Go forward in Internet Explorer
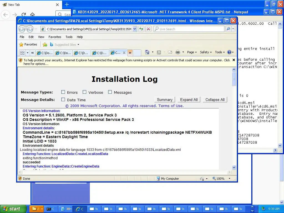Image resolution: width=284 pixels, height=213 pixels. coord(30,29)
